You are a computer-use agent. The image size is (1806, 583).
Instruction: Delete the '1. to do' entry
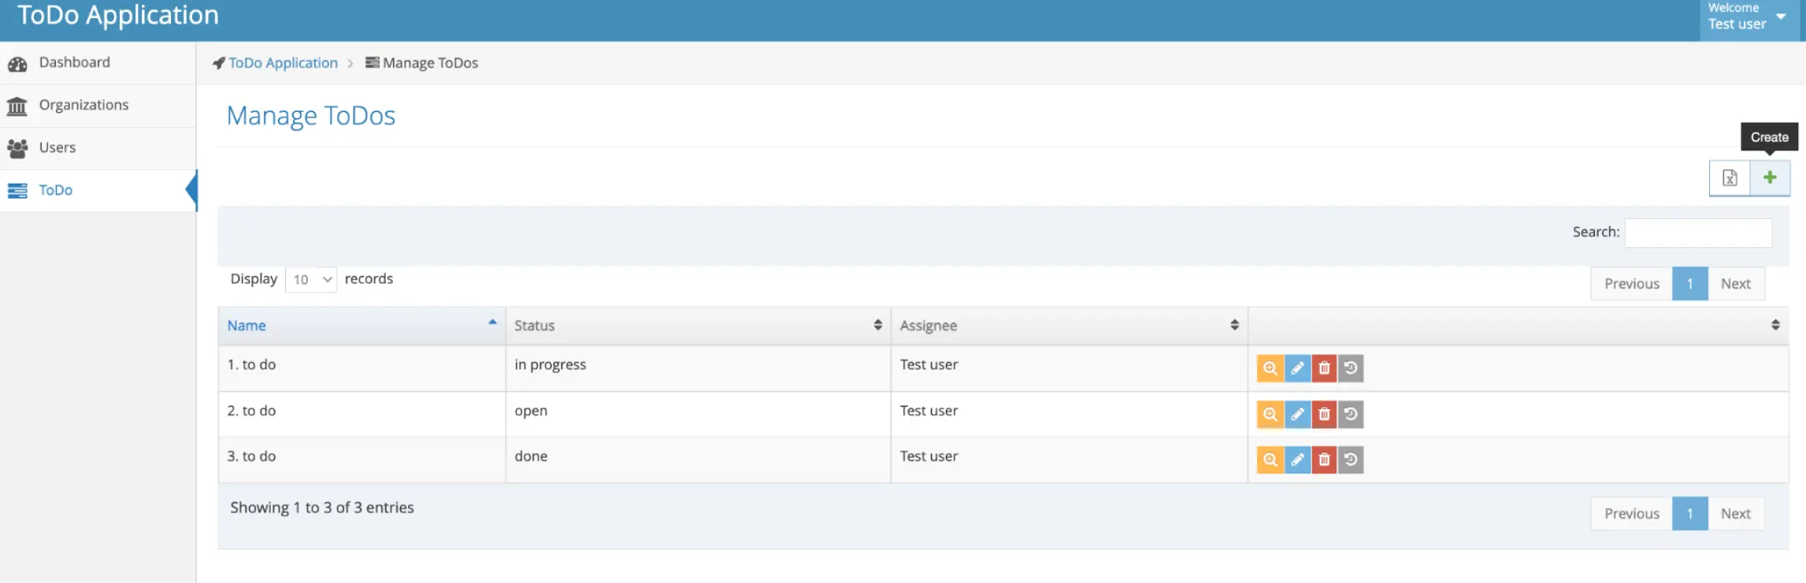click(1324, 368)
